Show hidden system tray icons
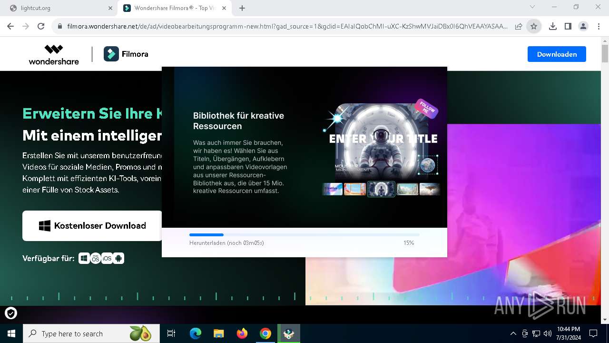This screenshot has width=609, height=343. coord(513,333)
